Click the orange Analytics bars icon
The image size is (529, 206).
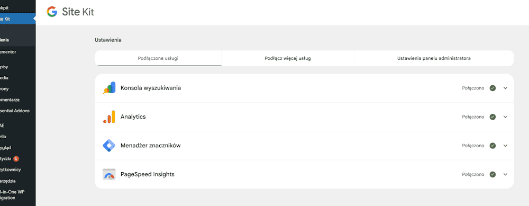pos(109,117)
